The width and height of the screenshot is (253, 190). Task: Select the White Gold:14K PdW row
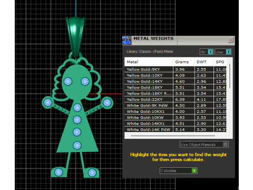click(x=176, y=129)
